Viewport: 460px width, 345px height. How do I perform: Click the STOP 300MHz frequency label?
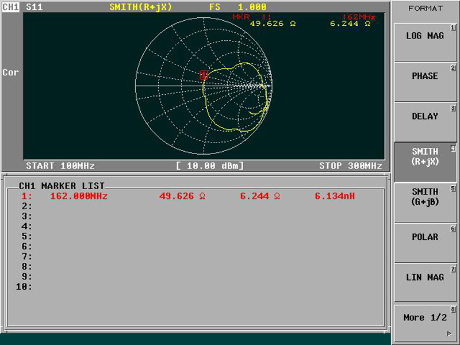pos(351,166)
